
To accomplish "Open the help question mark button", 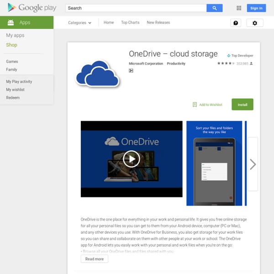I will [236, 23].
